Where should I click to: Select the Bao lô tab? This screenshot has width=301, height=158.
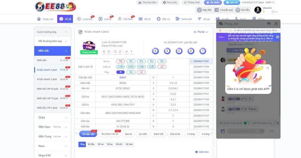(x=128, y=134)
